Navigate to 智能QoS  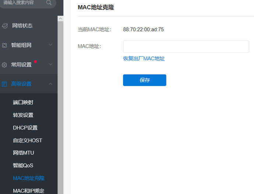click(x=23, y=165)
